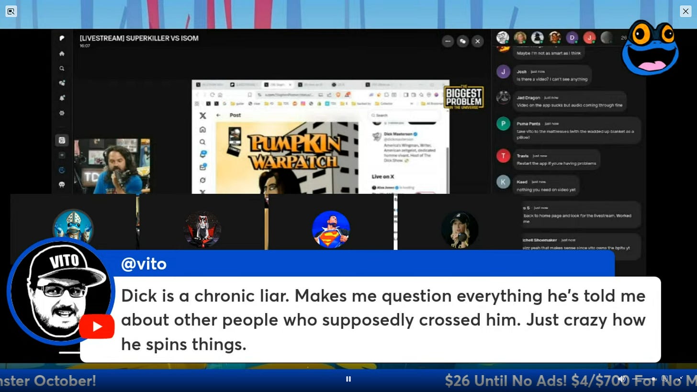Click the zoom image icon in the viewer corner
This screenshot has width=697, height=392.
11,11
